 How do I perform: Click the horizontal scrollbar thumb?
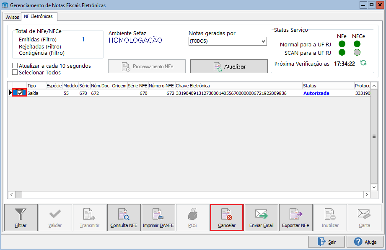18,194
